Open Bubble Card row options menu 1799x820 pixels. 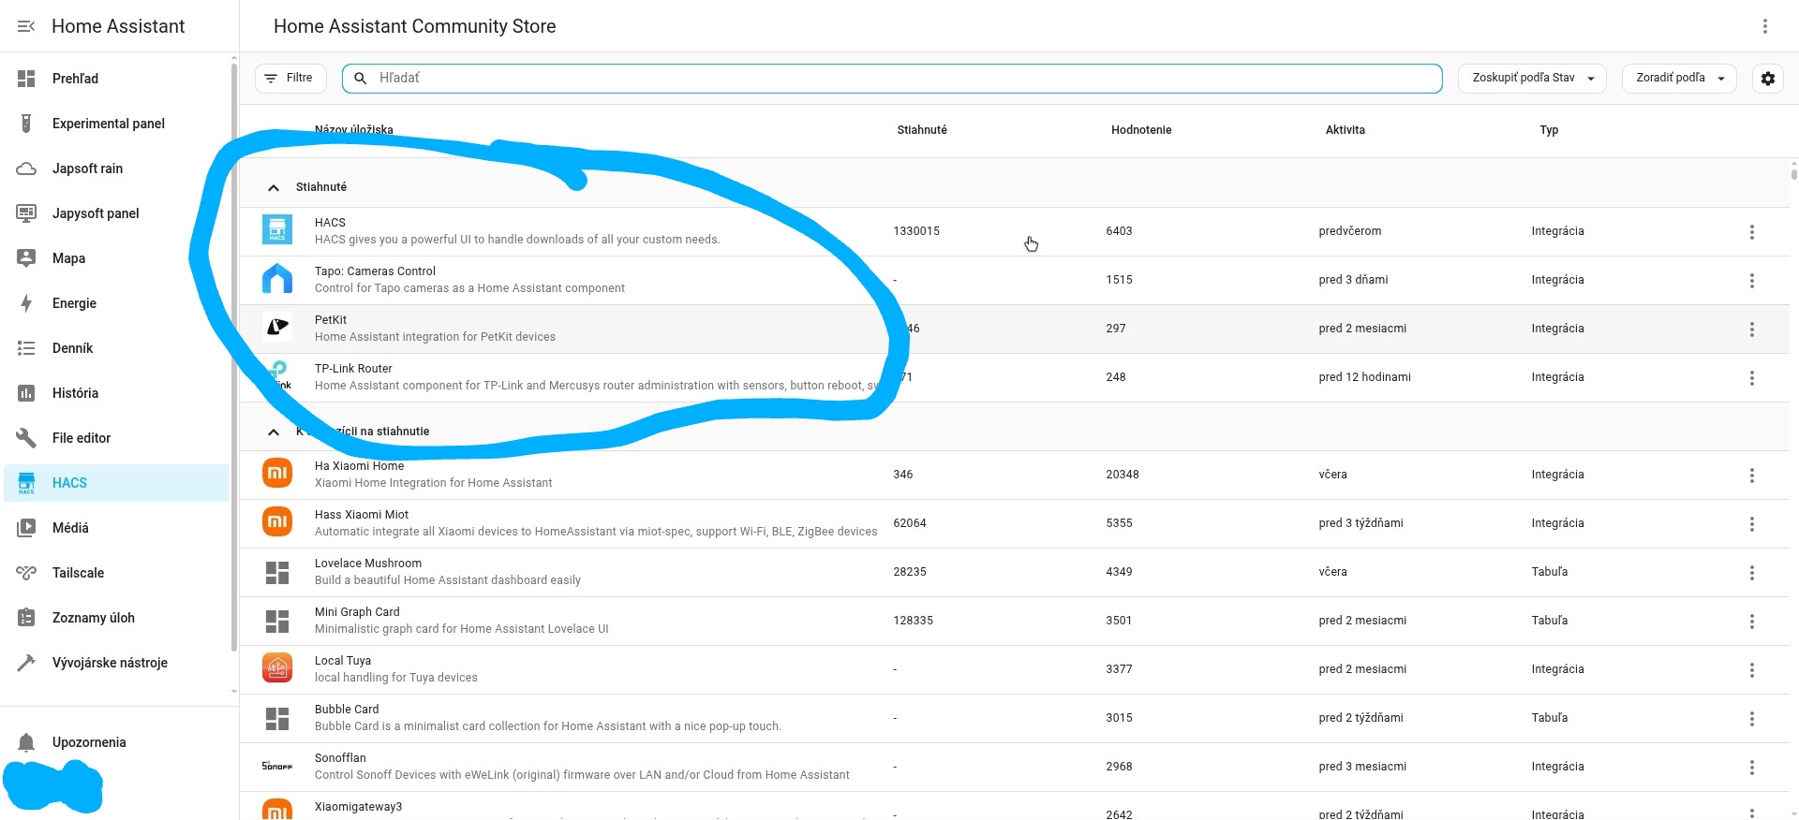(1751, 718)
